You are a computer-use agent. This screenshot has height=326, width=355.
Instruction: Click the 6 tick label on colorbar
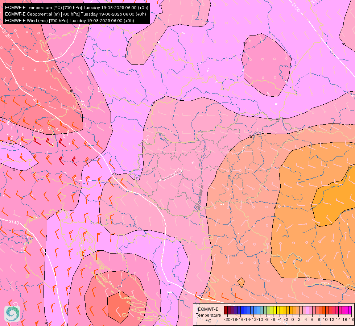[x=313, y=320]
